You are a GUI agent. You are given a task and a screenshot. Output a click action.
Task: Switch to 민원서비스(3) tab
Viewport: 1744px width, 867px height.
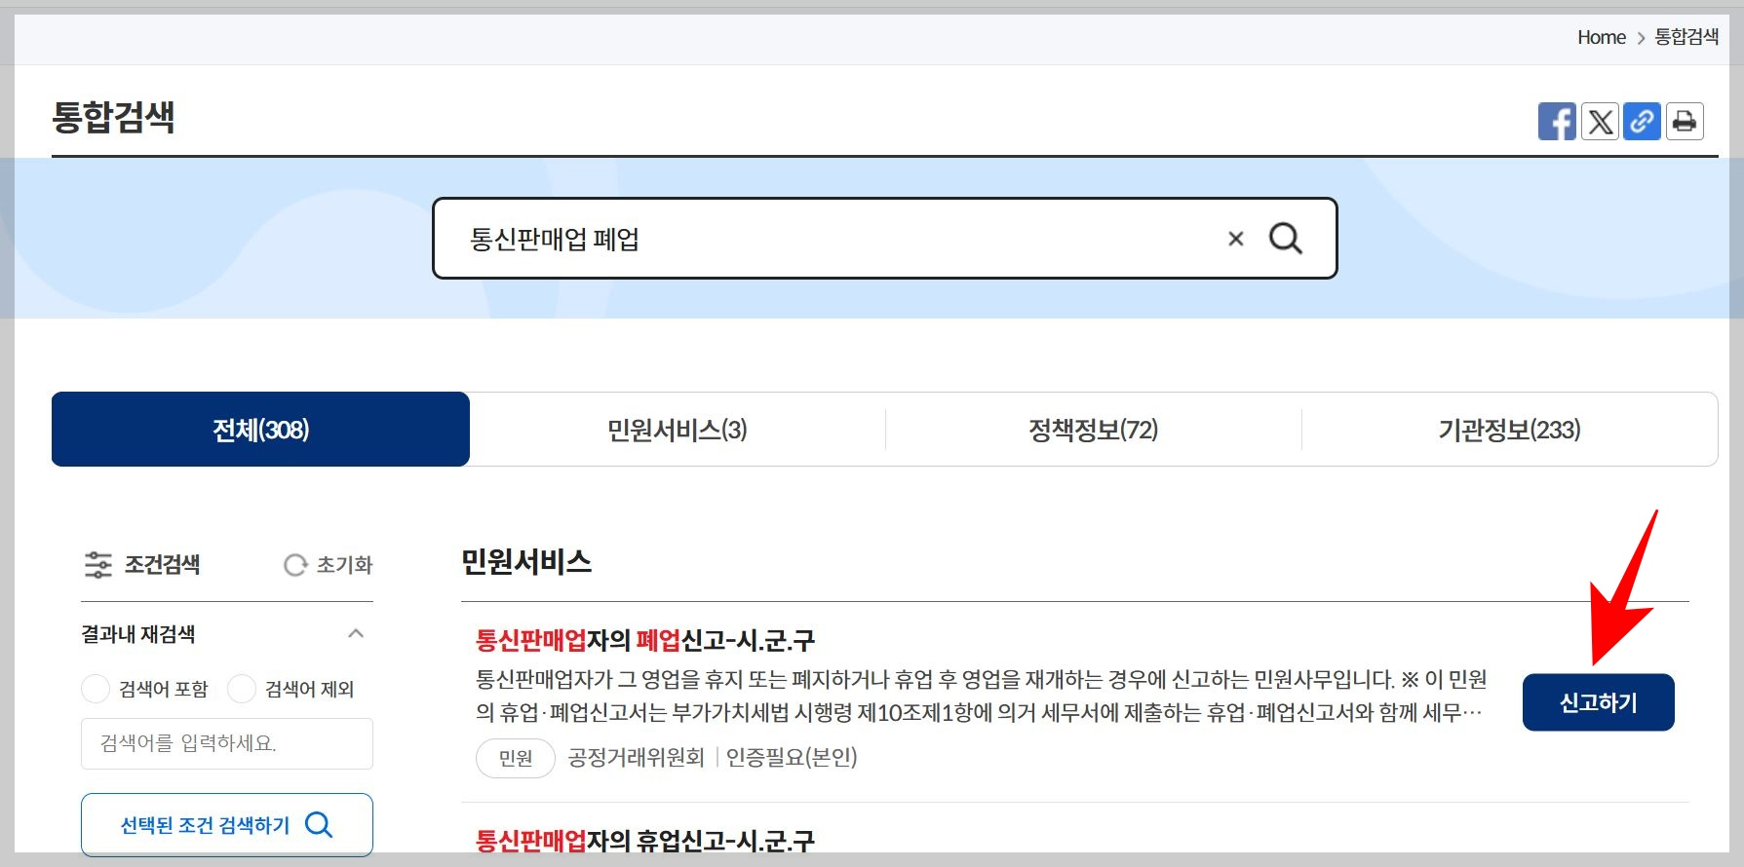(x=678, y=430)
